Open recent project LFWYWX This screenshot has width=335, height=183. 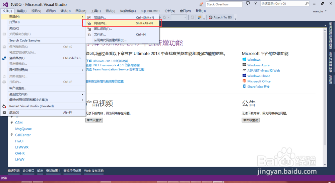(x=22, y=147)
